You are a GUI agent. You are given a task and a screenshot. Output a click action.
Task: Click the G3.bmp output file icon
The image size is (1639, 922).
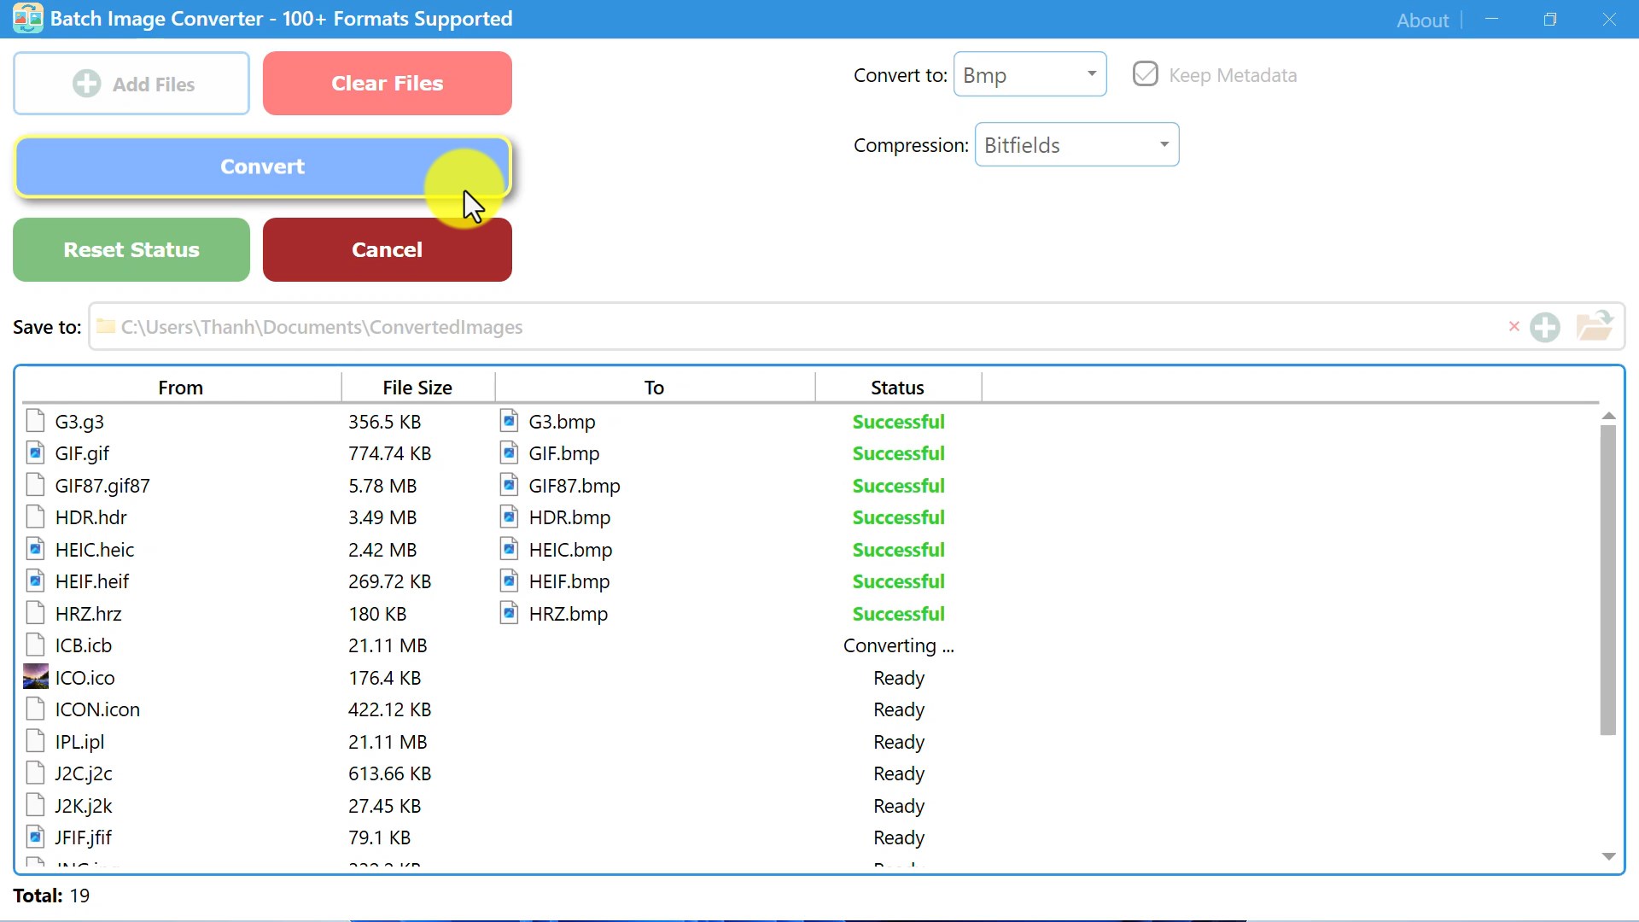[x=509, y=421]
